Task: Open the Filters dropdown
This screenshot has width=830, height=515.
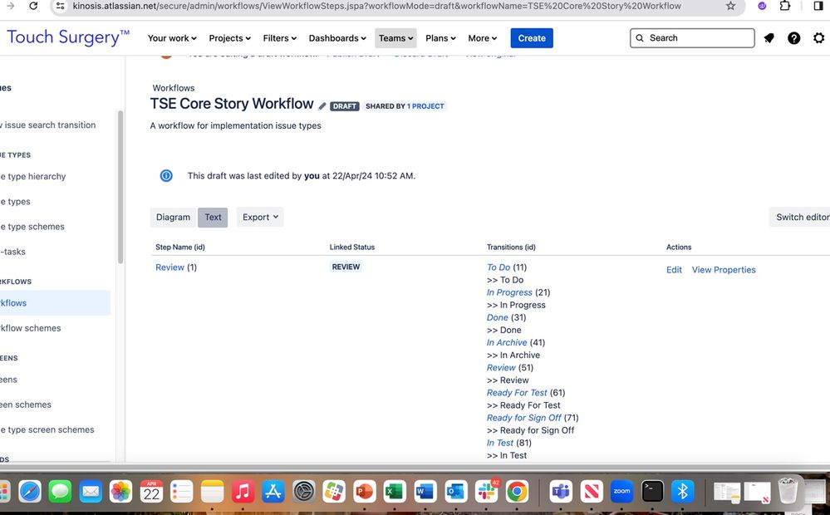Action: coord(279,38)
